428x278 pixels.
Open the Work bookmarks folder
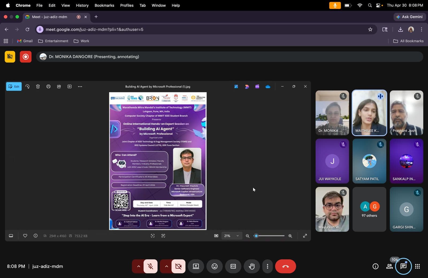click(x=81, y=41)
